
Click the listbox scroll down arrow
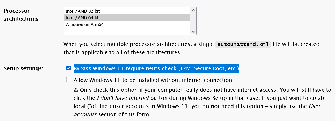click(x=193, y=31)
